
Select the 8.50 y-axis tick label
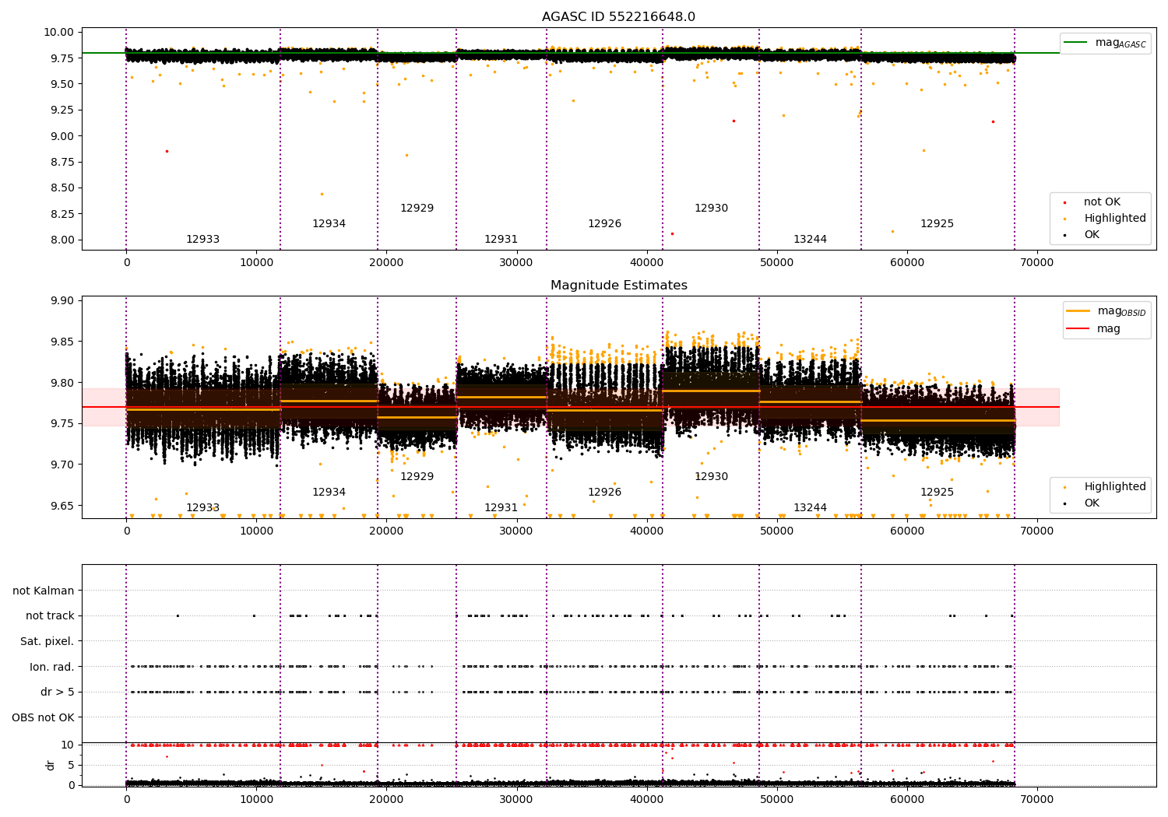[62, 188]
